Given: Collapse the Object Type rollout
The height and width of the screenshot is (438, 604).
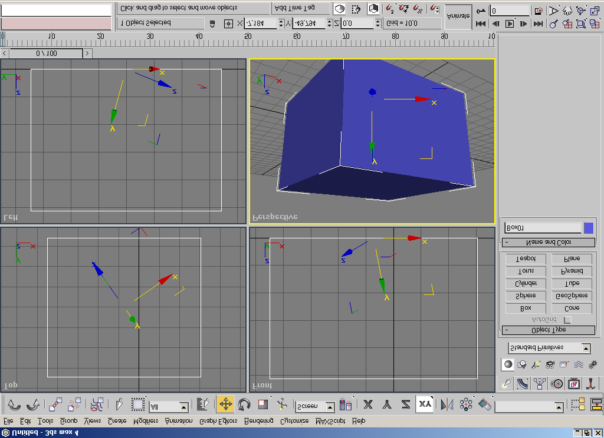Looking at the screenshot, I should [x=549, y=330].
